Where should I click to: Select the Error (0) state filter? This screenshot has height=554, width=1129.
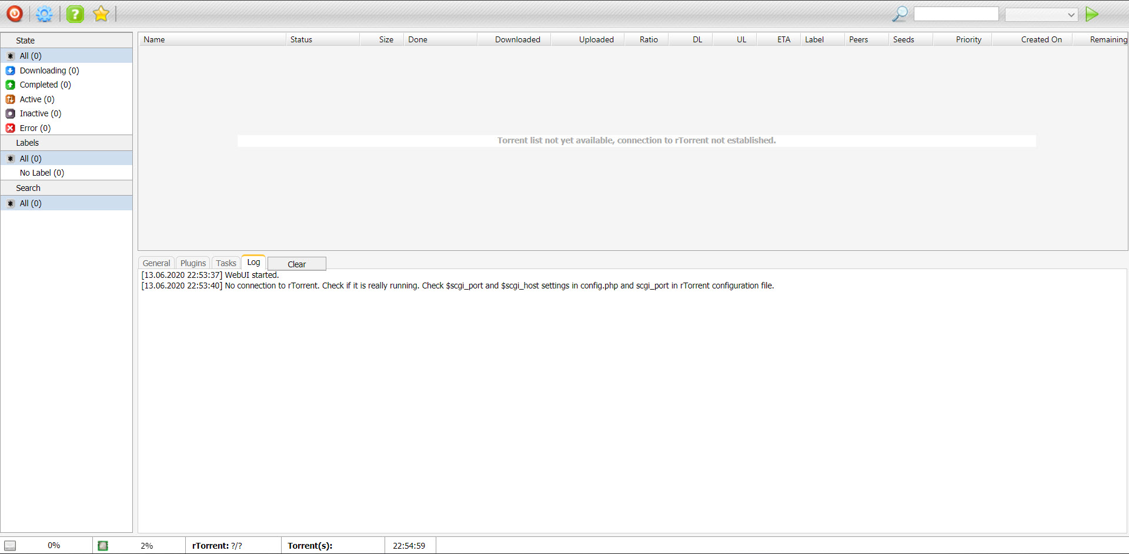[x=28, y=127]
